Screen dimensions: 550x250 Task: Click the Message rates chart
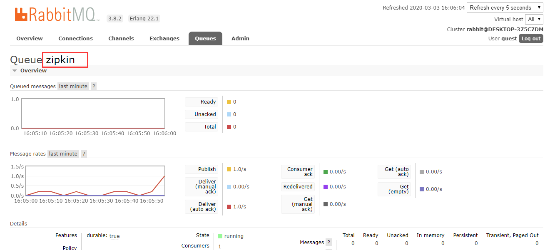[95, 181]
